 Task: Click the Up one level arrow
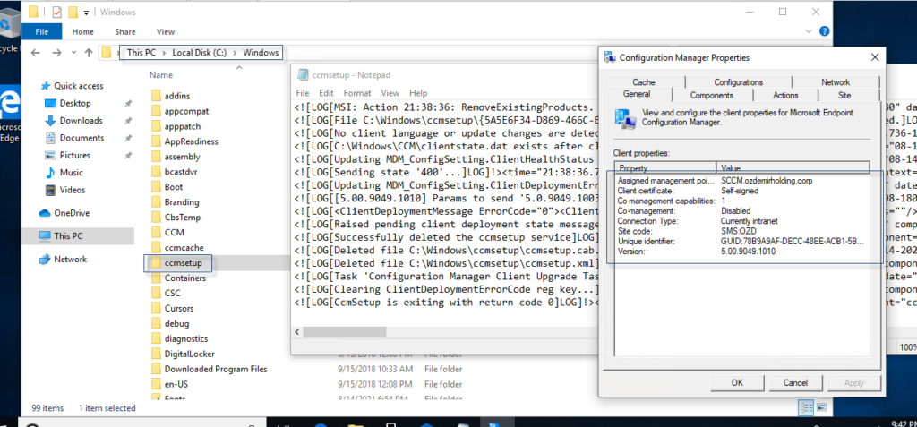tap(89, 53)
